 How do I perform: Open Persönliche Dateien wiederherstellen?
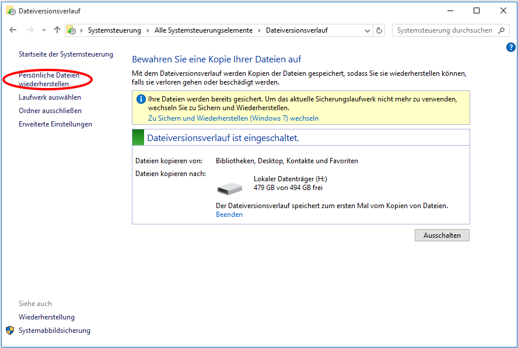[x=49, y=80]
